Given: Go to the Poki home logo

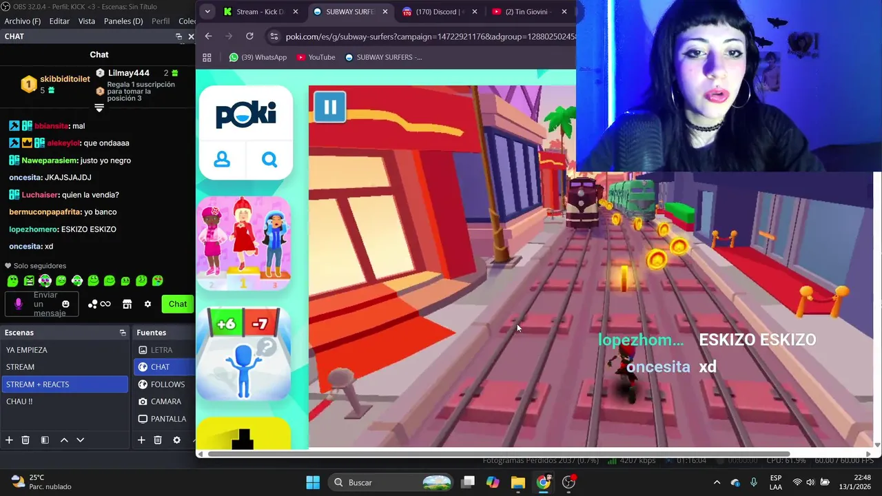Looking at the screenshot, I should click(x=246, y=114).
